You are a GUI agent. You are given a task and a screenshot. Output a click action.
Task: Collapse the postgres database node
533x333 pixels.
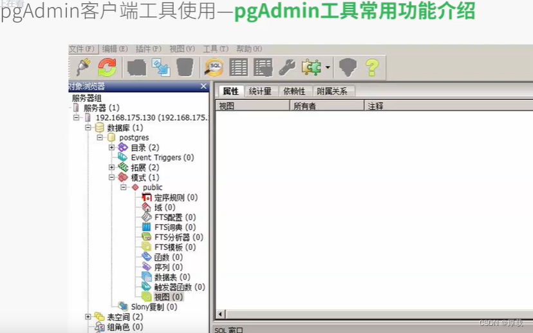(100, 137)
